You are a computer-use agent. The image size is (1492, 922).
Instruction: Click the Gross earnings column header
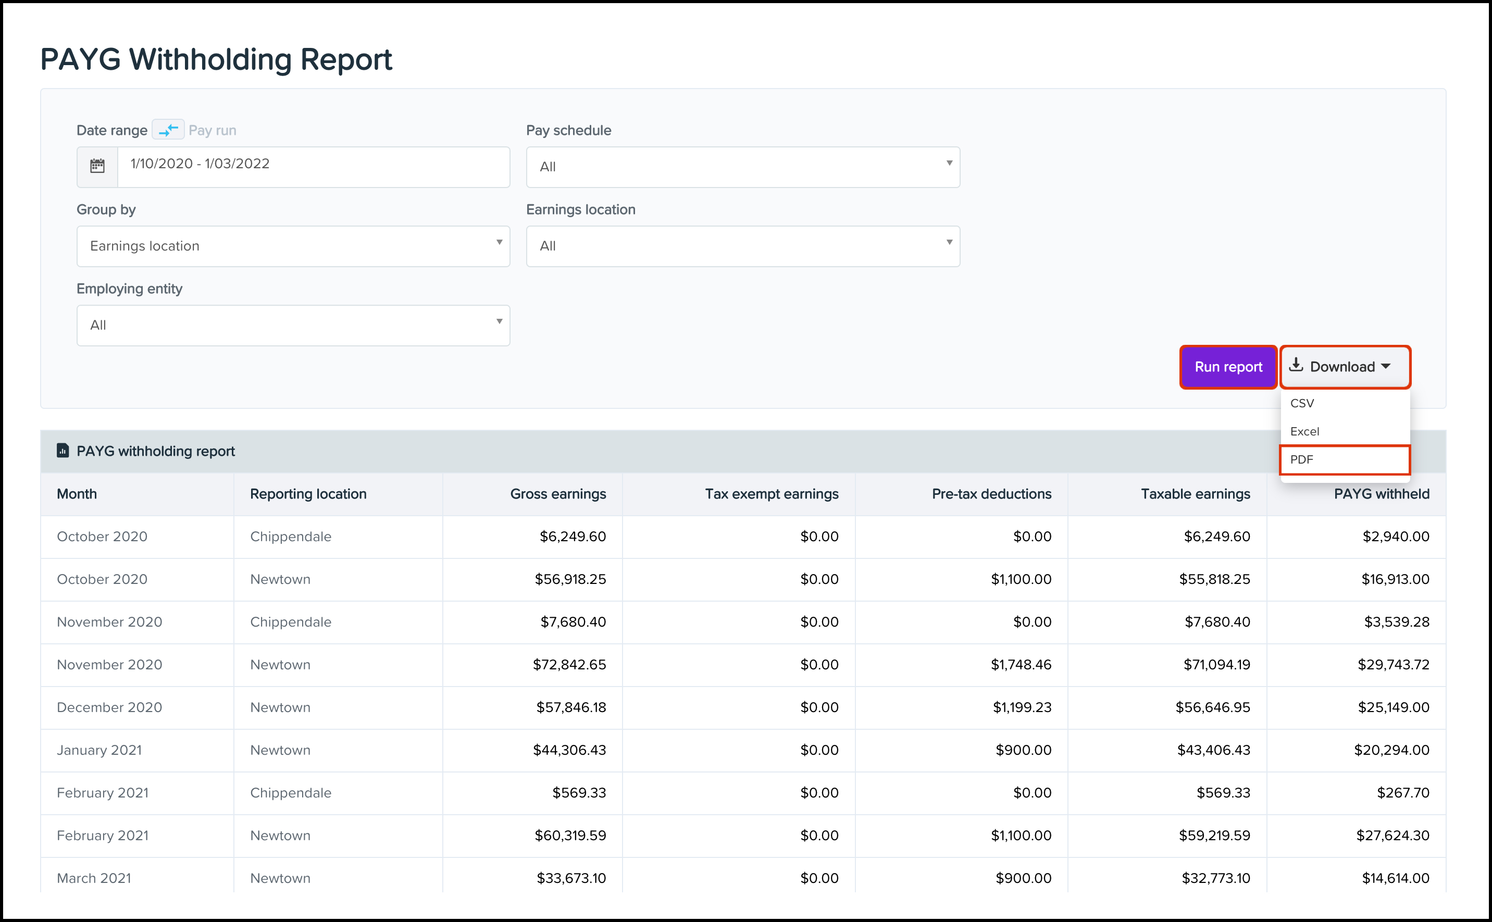point(557,494)
